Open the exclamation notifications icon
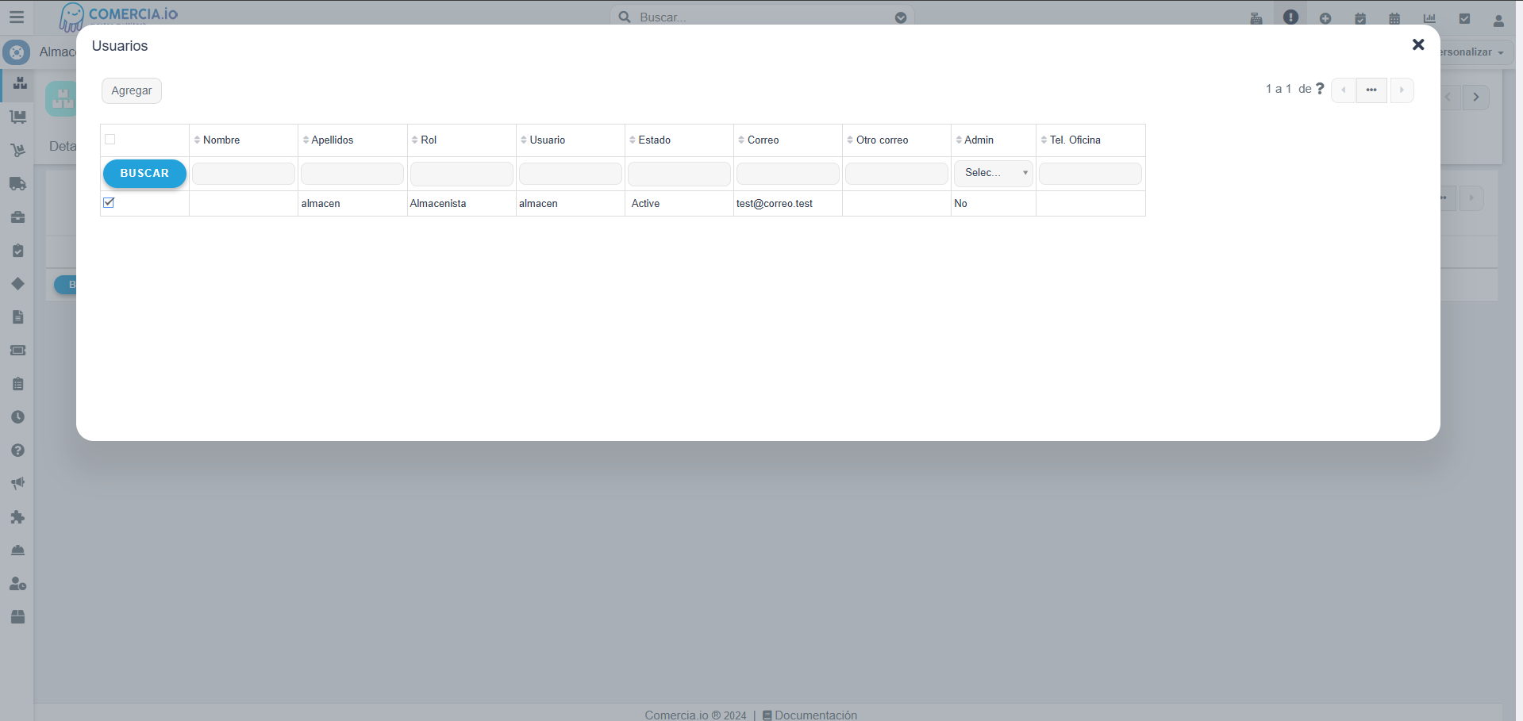This screenshot has height=721, width=1523. click(x=1291, y=17)
